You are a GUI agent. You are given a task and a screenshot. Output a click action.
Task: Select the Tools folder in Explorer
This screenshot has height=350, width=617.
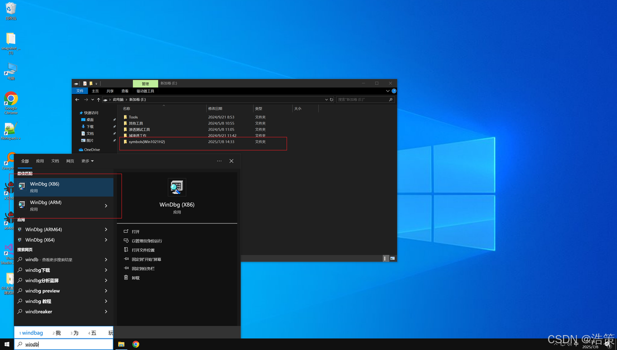[133, 117]
